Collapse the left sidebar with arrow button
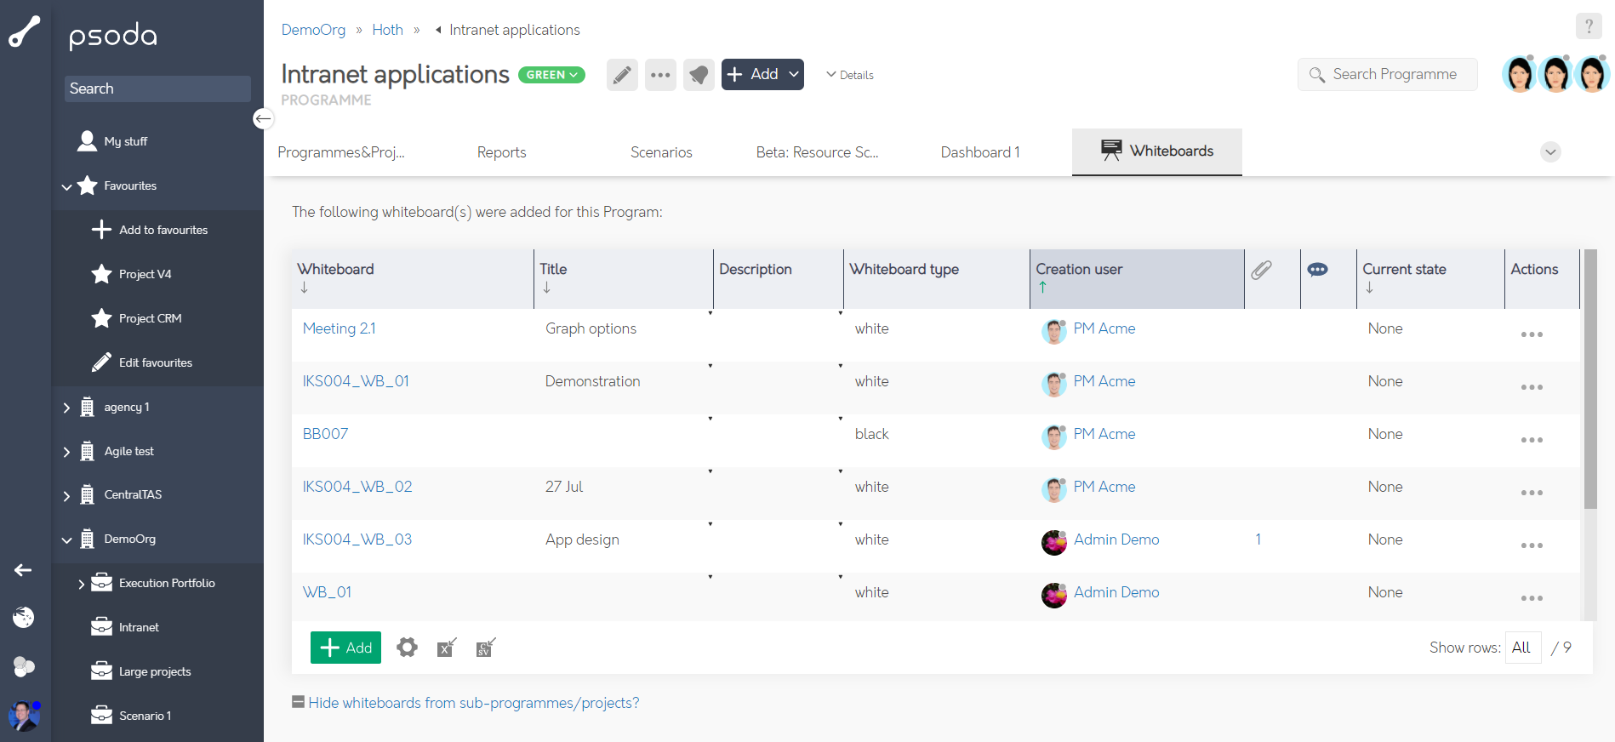Image resolution: width=1615 pixels, height=742 pixels. point(264,118)
